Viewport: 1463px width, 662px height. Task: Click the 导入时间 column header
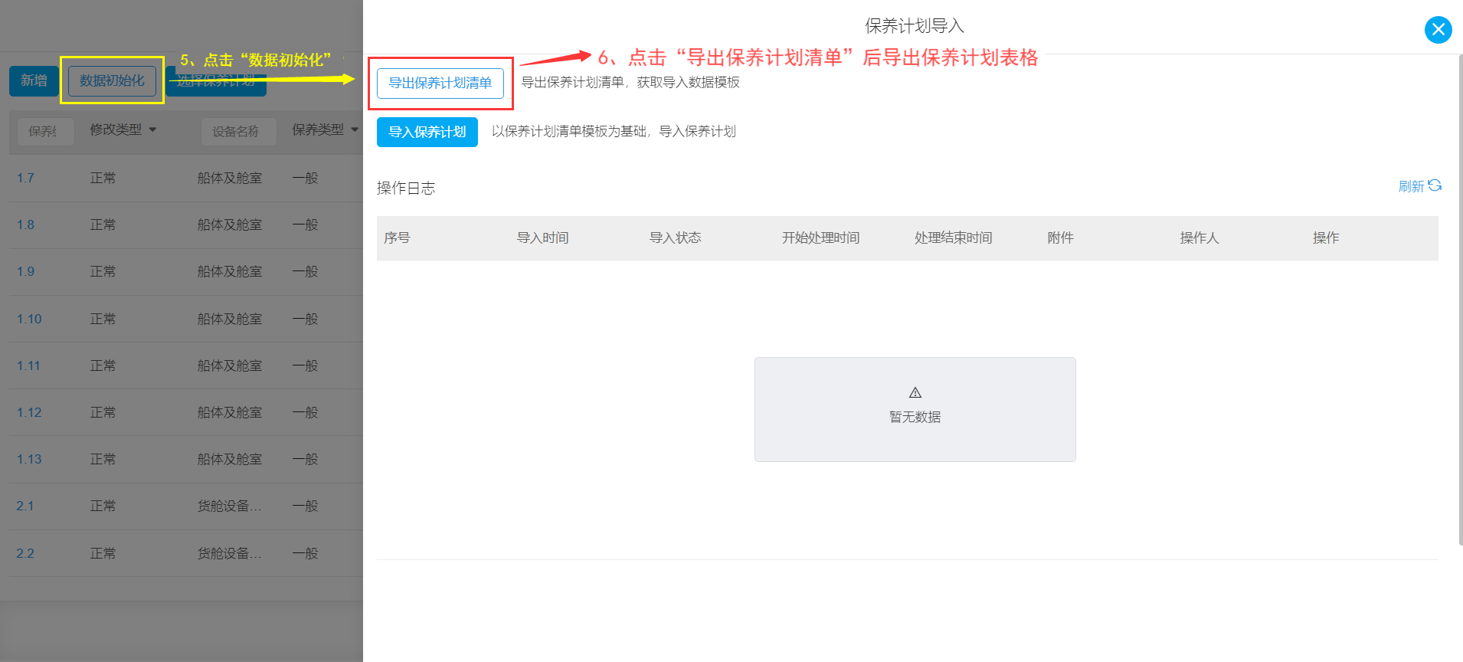click(x=542, y=238)
